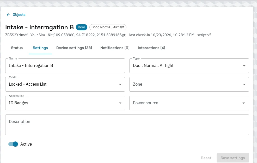Click into the Description text area
The width and height of the screenshot is (257, 163).
tap(127, 125)
